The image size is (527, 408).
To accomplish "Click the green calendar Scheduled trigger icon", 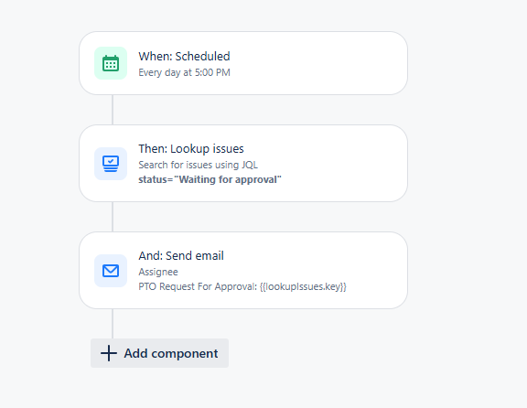I will 111,63.
